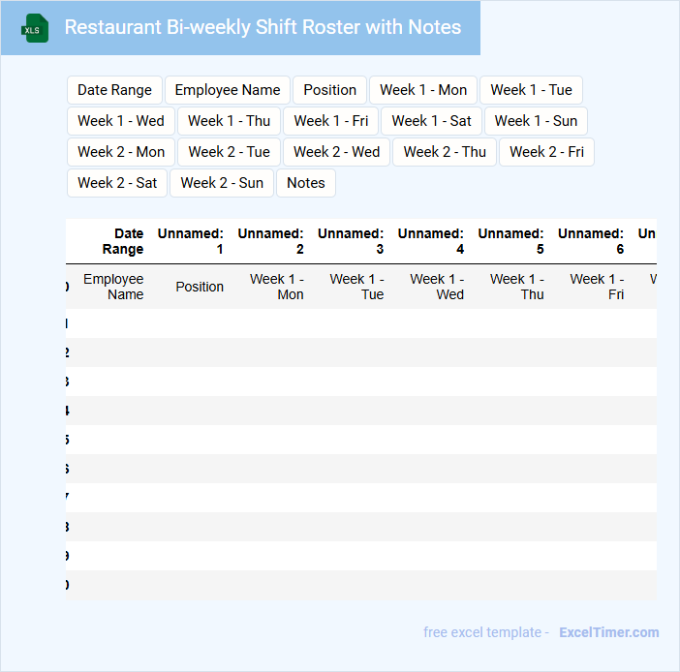This screenshot has height=672, width=680.
Task: Click the Employee Name tag
Action: click(x=228, y=90)
